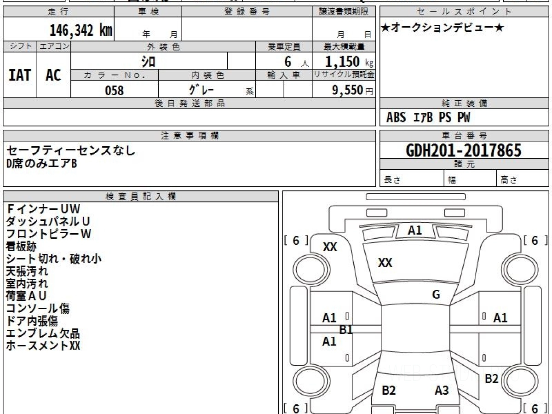Click the 高さ dimension label
Viewport: 552px width, 414px height.
[x=509, y=180]
